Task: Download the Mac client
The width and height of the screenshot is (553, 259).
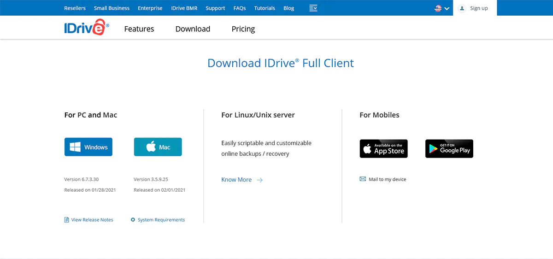Action: coord(158,147)
